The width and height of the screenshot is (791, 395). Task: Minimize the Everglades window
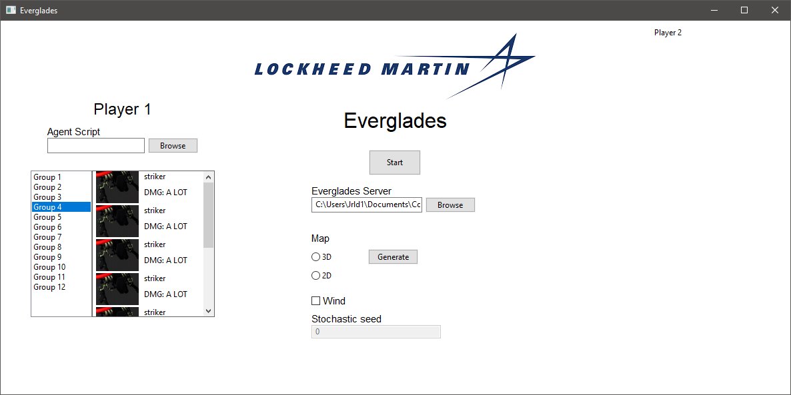[x=714, y=10]
